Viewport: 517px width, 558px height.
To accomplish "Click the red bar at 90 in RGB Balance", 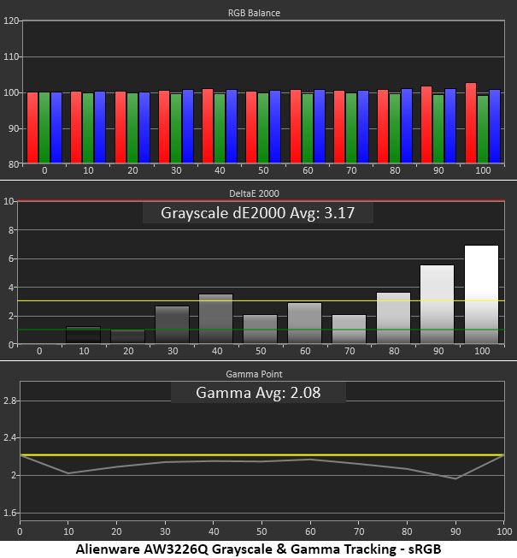I will point(426,125).
